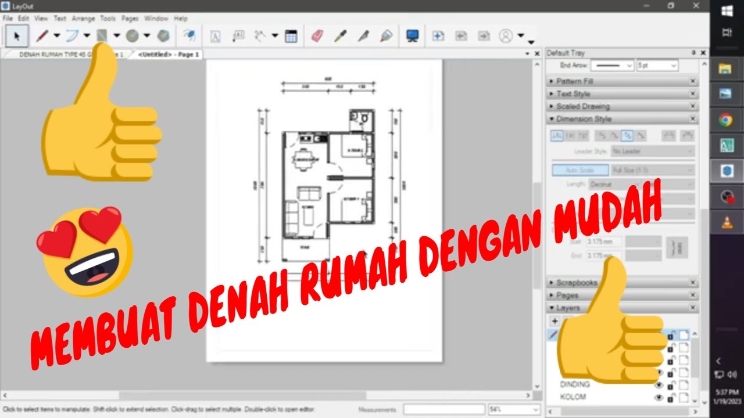Insert a table with Table tool
Image resolution: width=744 pixels, height=418 pixels.
[291, 36]
